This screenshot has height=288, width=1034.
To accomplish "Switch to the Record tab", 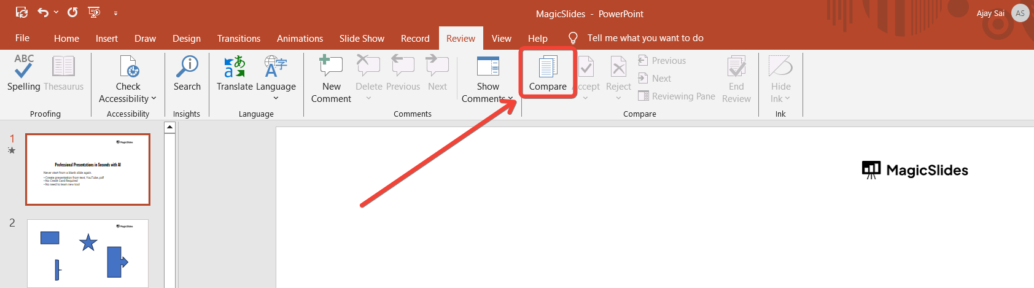I will [415, 38].
